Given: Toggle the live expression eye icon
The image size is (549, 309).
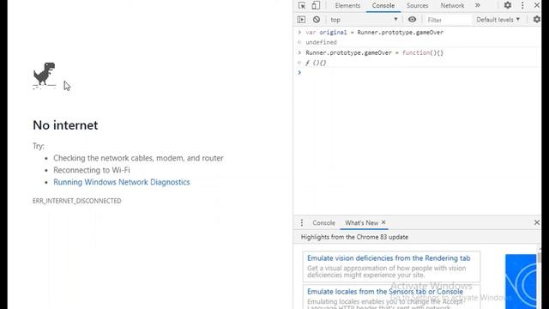Looking at the screenshot, I should pos(412,20).
